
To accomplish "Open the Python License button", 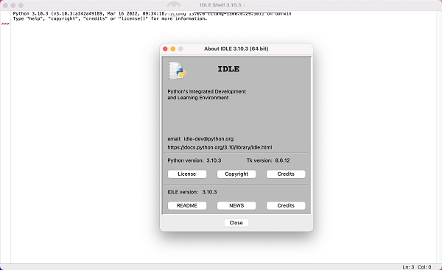I will point(187,174).
